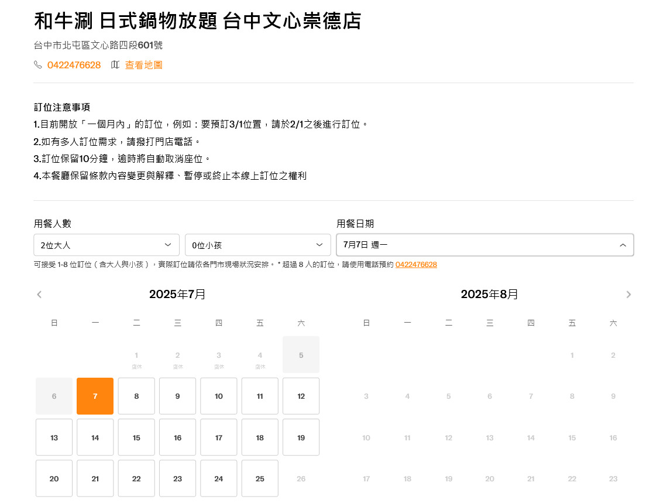The height and width of the screenshot is (503, 660).
Task: Choose July 16 as dining date
Action: click(x=177, y=437)
